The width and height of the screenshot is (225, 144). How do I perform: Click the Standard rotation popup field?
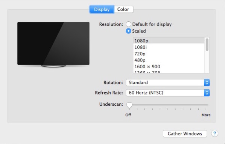tap(168, 82)
